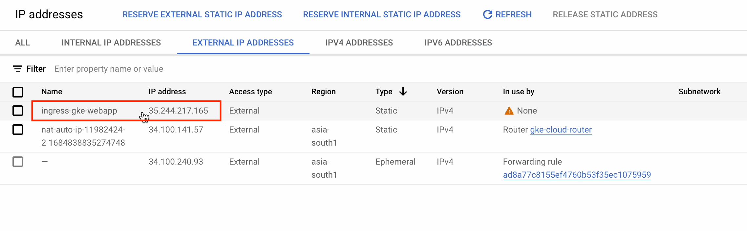Open the IPv6 Addresses tab
747x231 pixels.
(458, 43)
